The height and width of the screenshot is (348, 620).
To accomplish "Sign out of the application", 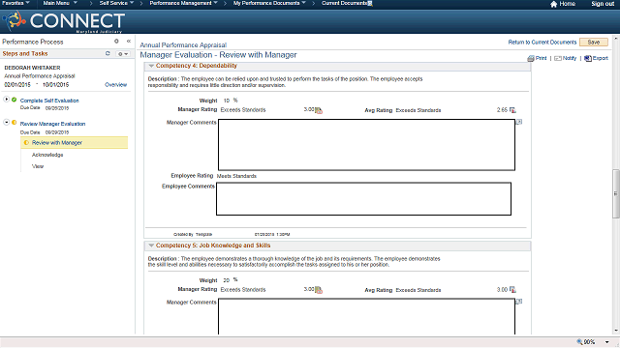I will [603, 4].
